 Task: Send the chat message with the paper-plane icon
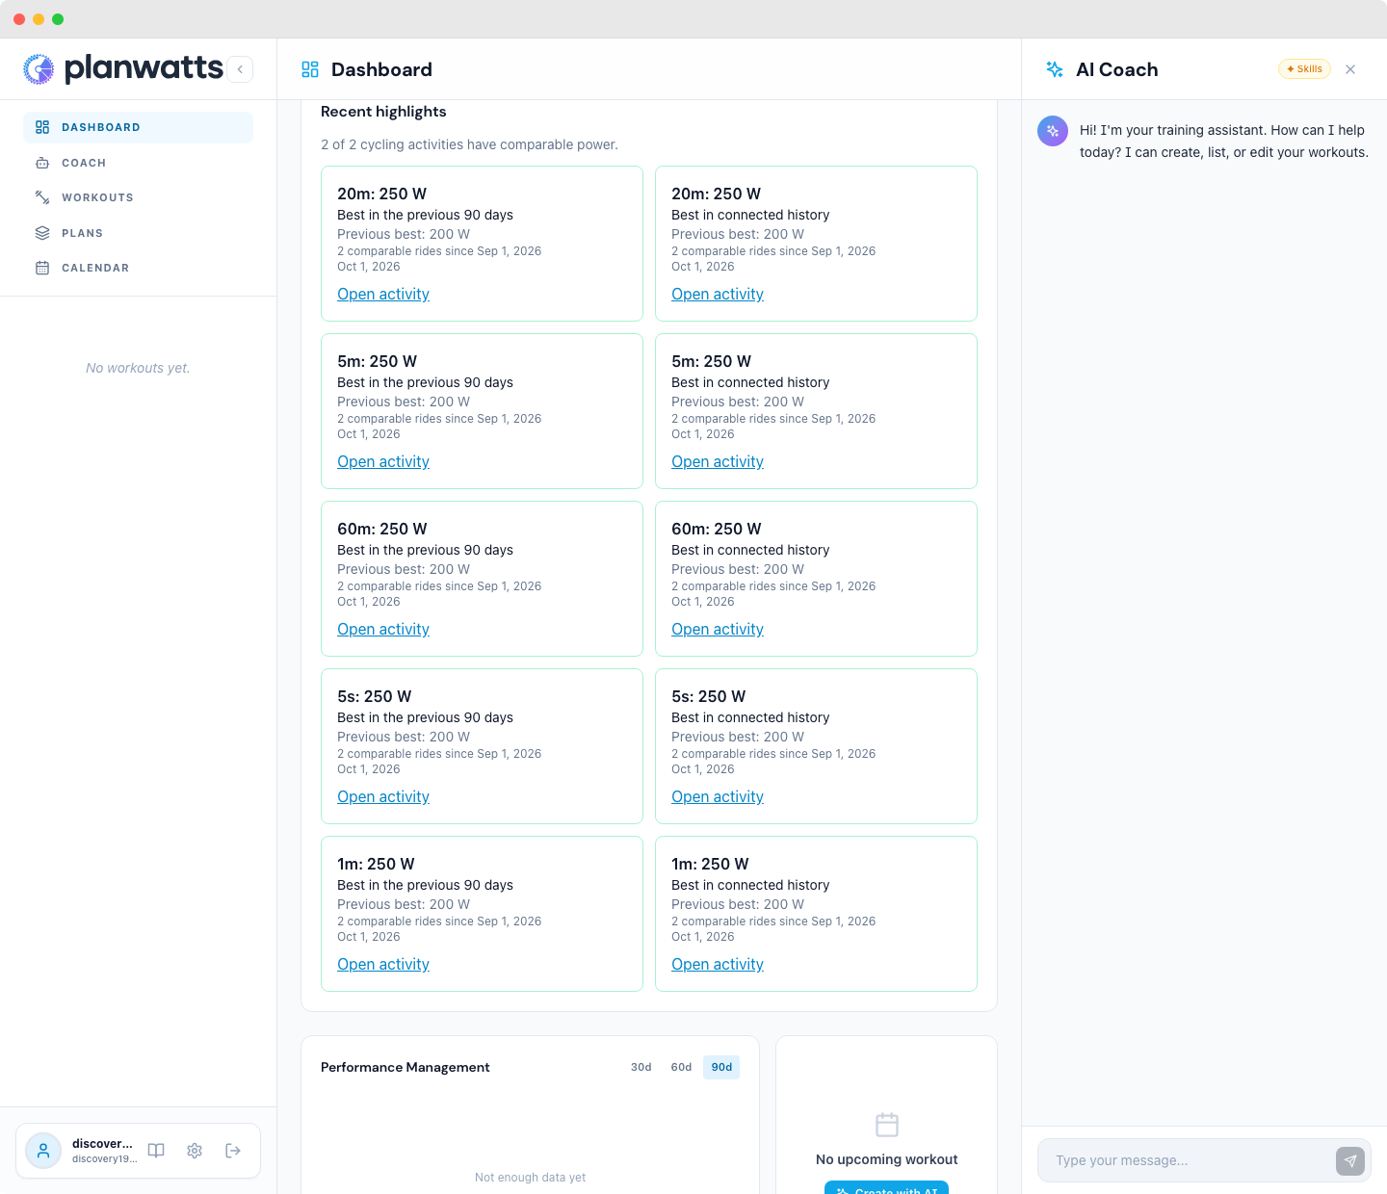pos(1350,1161)
